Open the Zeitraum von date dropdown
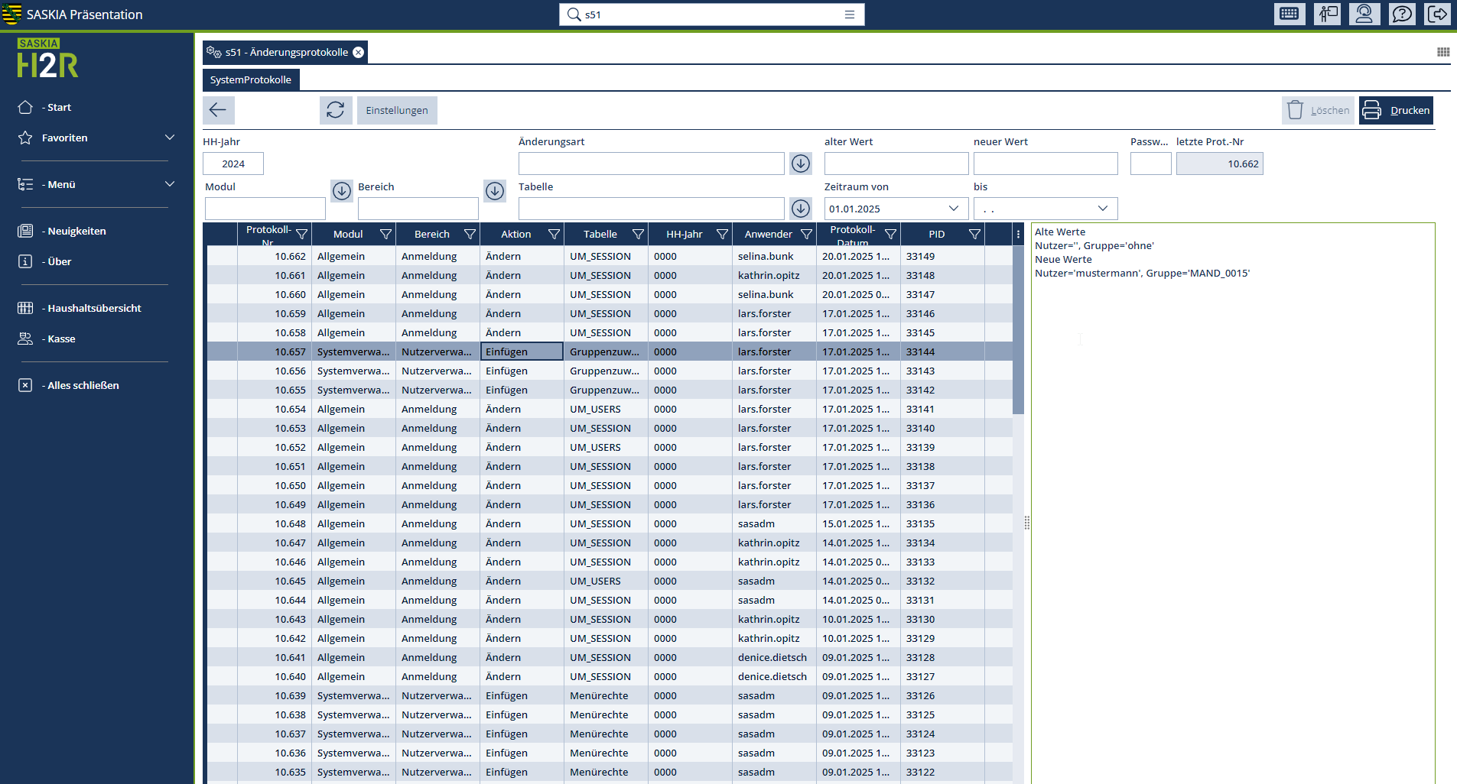Screen dimensions: 1457x784 tap(954, 209)
